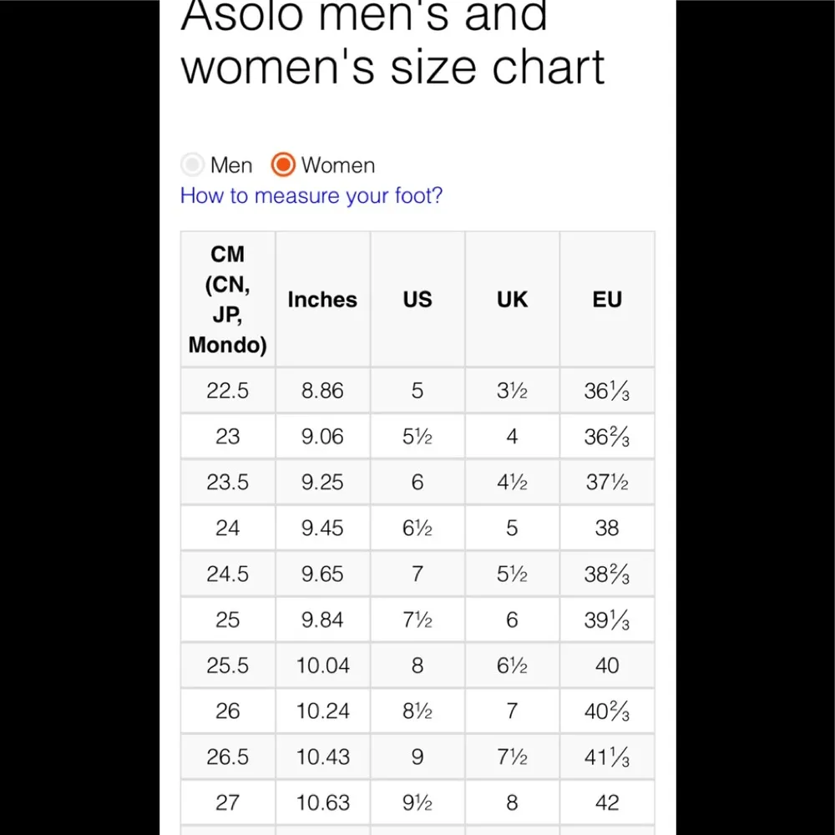Click the EU 37½ size cell
Image resolution: width=835 pixels, height=835 pixels.
tap(607, 483)
